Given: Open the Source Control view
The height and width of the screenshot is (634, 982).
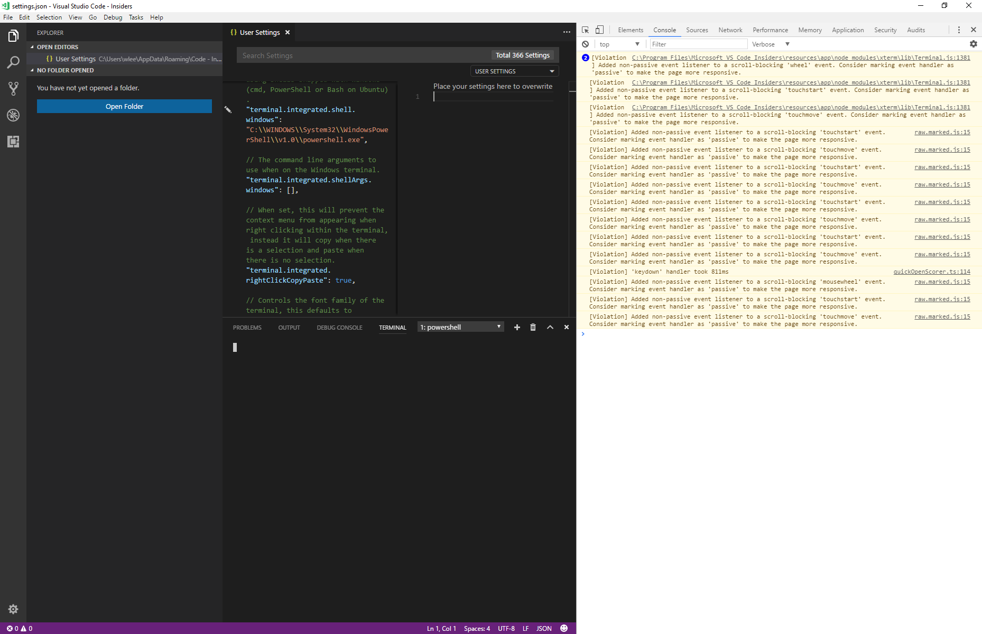Looking at the screenshot, I should pyautogui.click(x=13, y=89).
